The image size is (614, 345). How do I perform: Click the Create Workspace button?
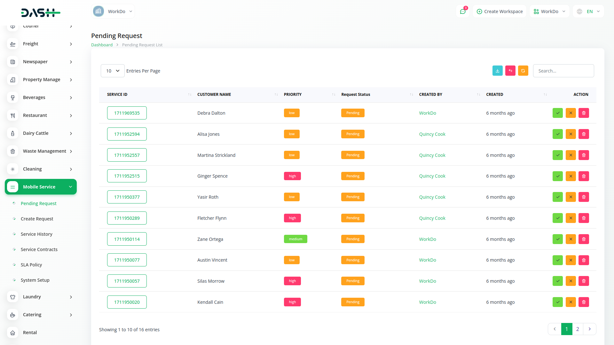(500, 11)
